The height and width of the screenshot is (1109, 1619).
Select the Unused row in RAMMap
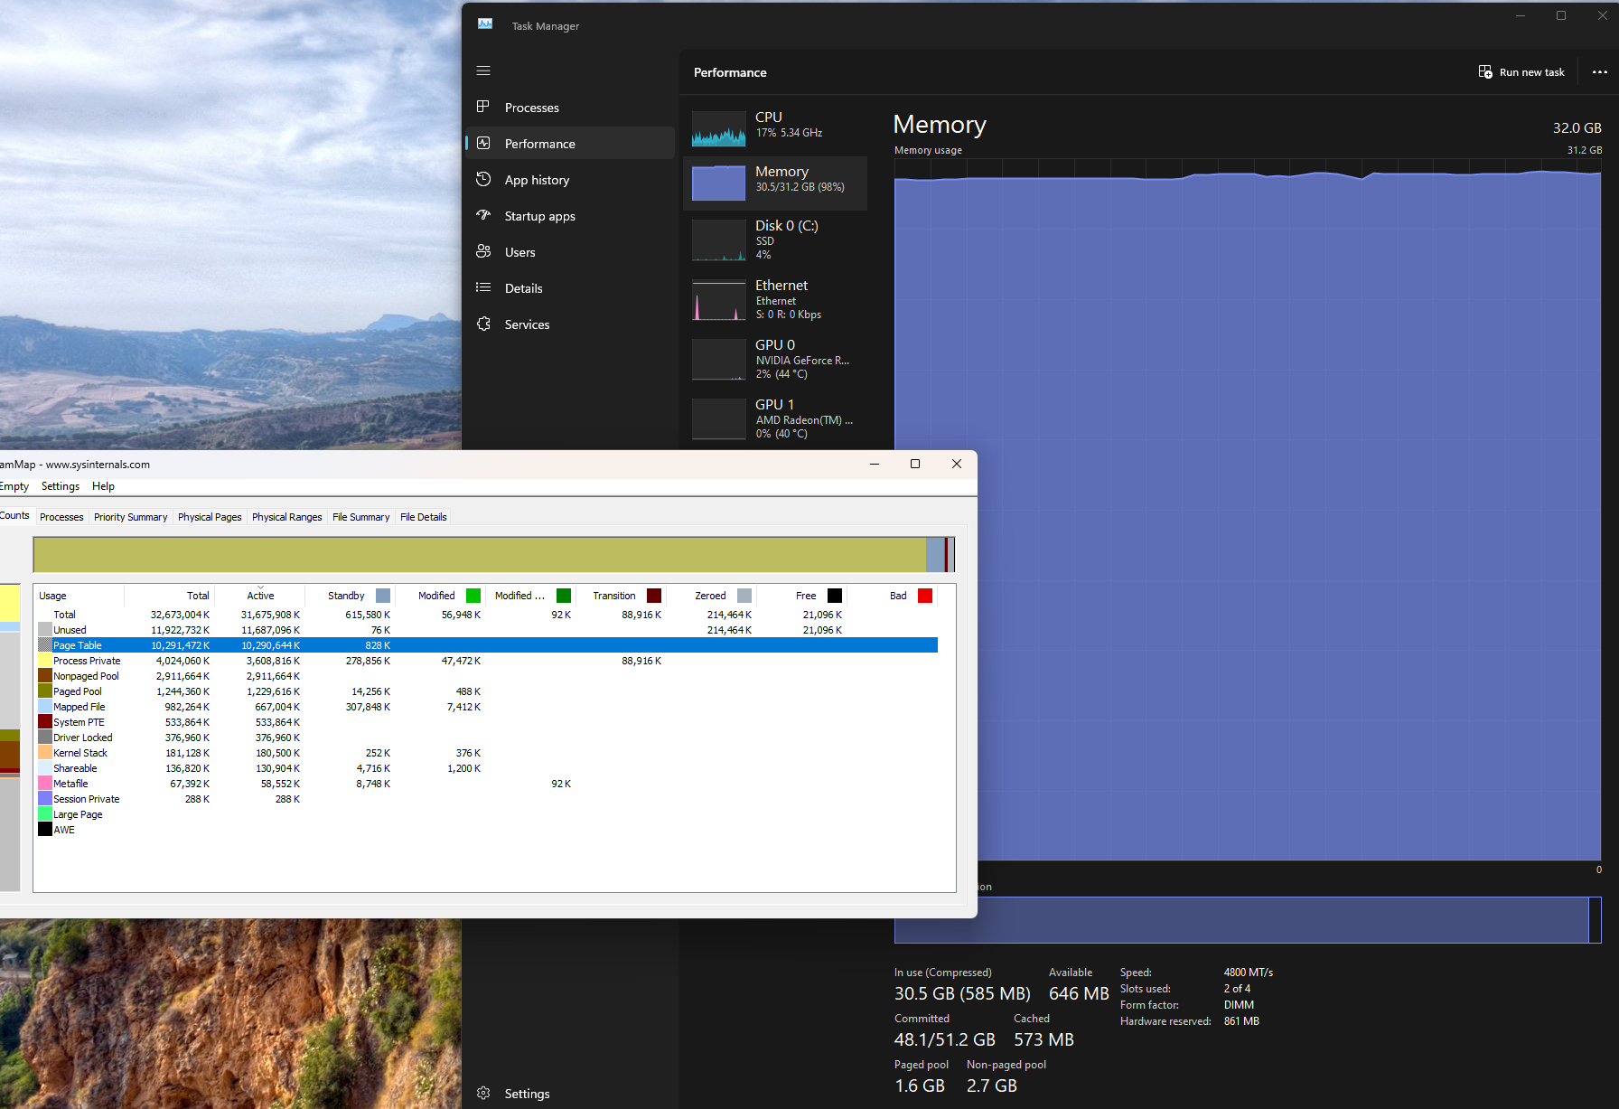pos(488,630)
